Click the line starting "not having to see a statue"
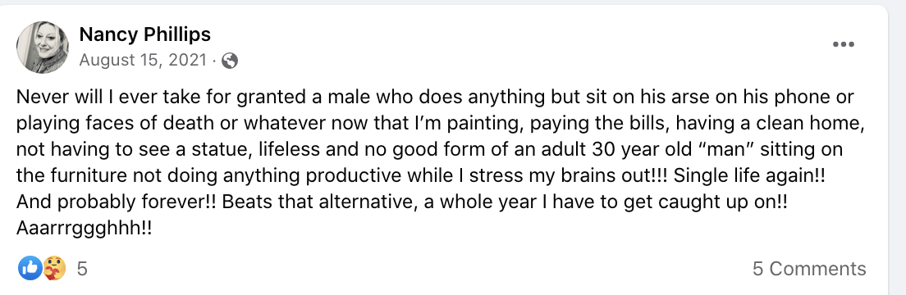Screen dimensions: 906x295 click(x=429, y=149)
